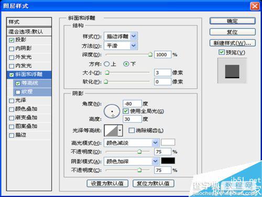Toggle the 等高线 contour checkbox
Screen dimensions: 262x197
pyautogui.click(x=18, y=84)
